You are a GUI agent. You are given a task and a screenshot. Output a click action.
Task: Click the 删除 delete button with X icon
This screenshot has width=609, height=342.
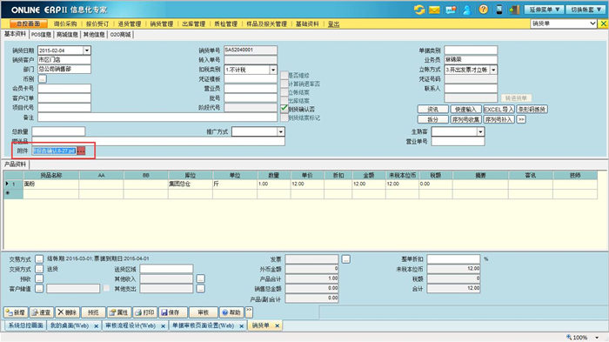[x=67, y=312]
